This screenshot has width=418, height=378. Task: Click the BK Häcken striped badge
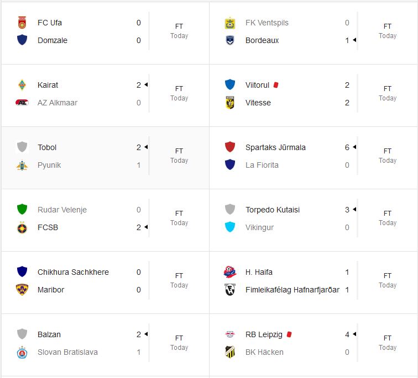(230, 352)
